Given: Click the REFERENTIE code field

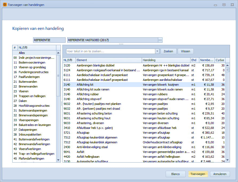Looking at the screenshot, I should click(x=49, y=40).
